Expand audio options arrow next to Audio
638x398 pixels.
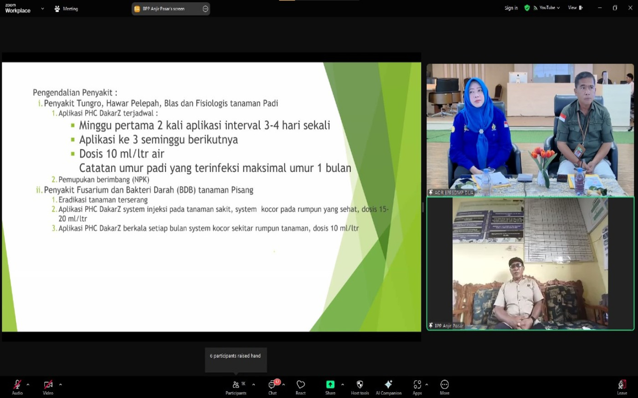coord(28,384)
